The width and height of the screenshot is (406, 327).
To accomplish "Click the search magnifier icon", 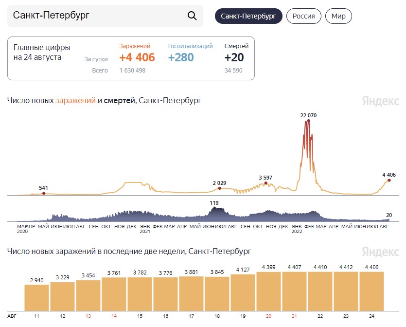I will point(192,16).
